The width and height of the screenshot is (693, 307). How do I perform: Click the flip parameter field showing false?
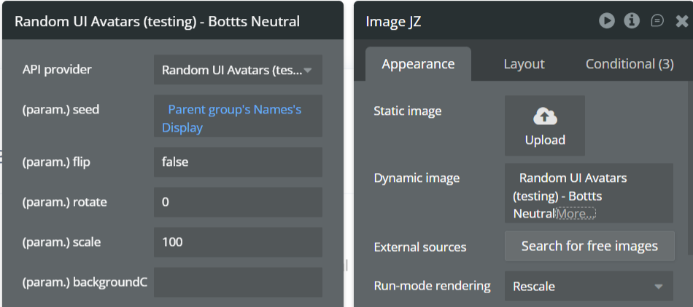point(238,162)
